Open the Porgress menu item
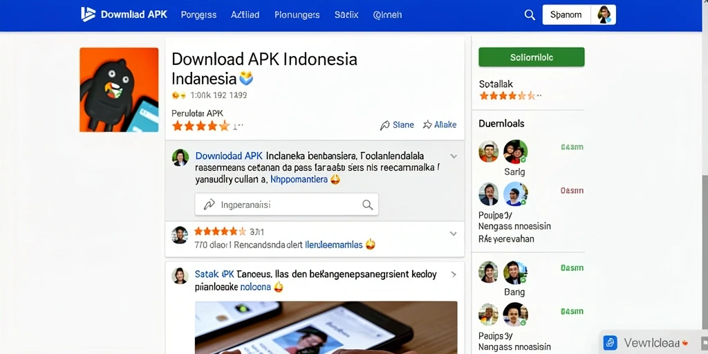Screen dimensions: 708x354 click(198, 15)
